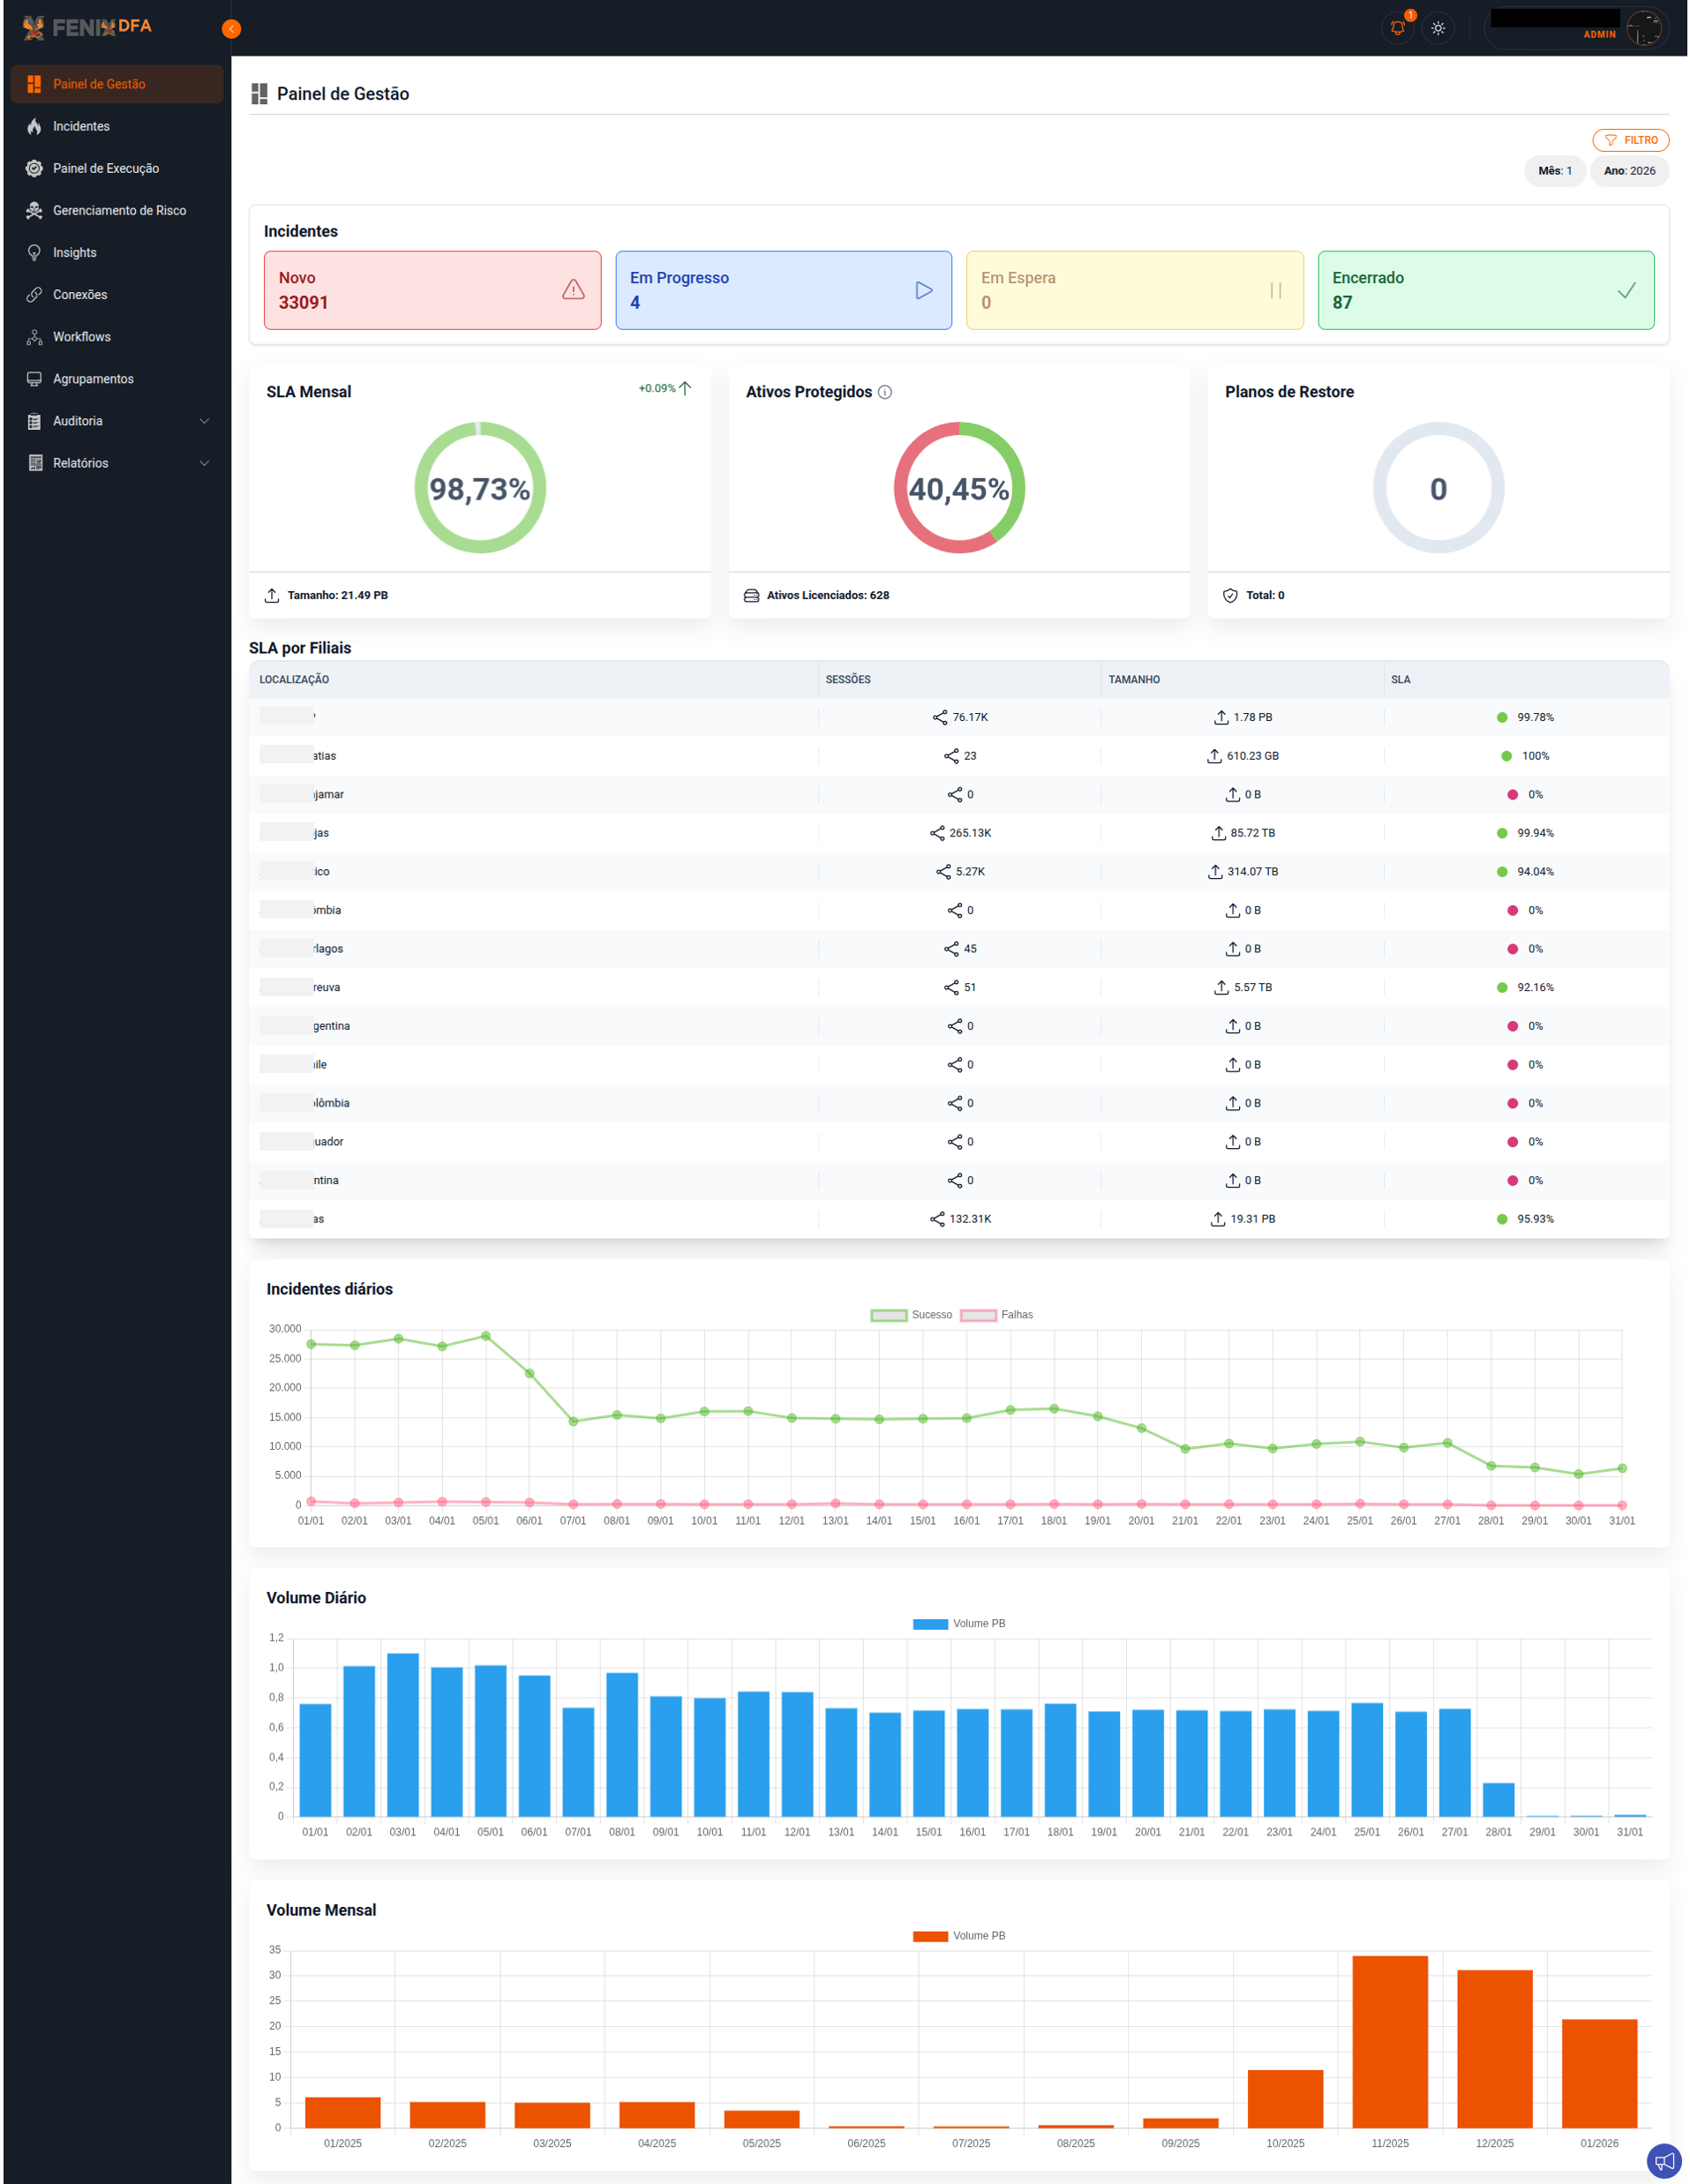Sort table by SESSÕES column header

(848, 679)
